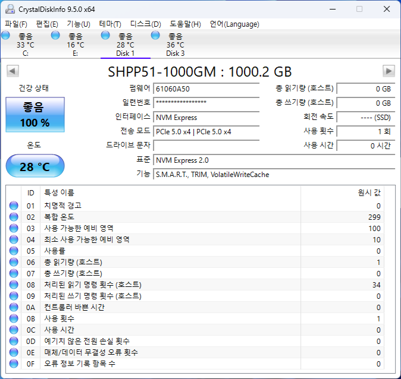The width and height of the screenshot is (401, 379).
Task: Select the Disk 3 tab
Action: coord(176,45)
